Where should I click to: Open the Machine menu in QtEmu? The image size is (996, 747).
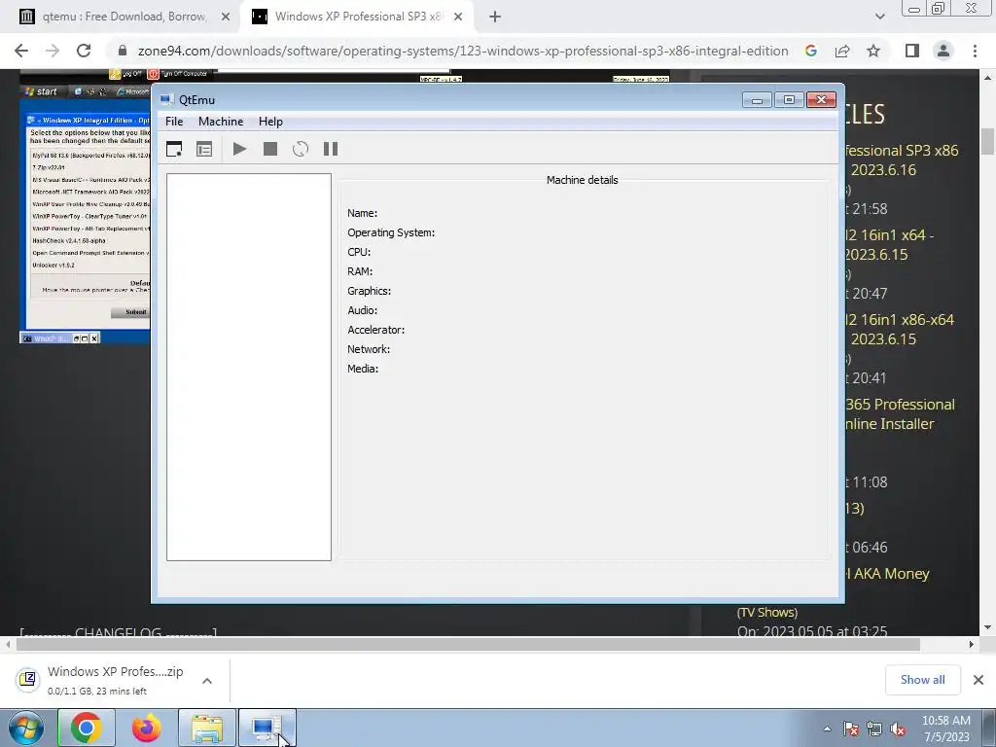(221, 122)
